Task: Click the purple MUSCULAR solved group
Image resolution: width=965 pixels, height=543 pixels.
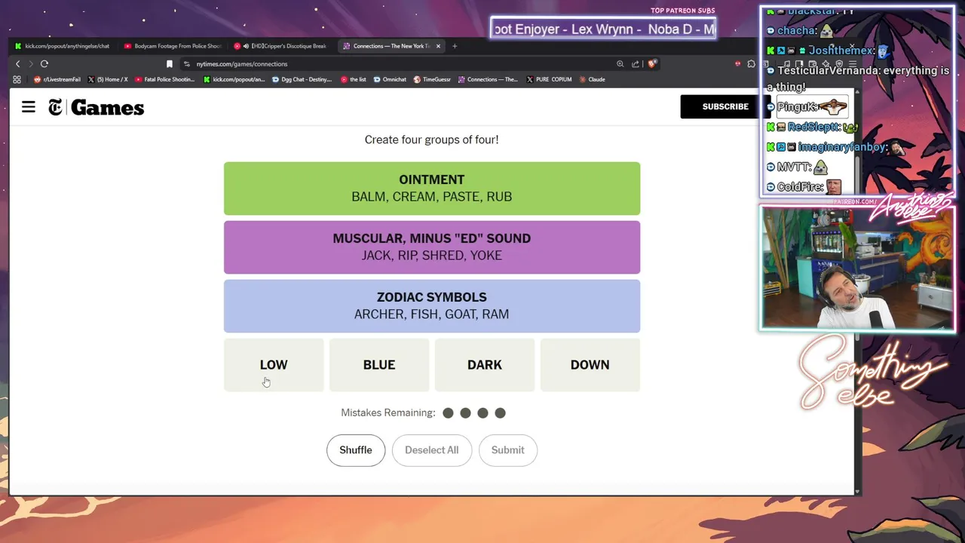Action: point(432,247)
